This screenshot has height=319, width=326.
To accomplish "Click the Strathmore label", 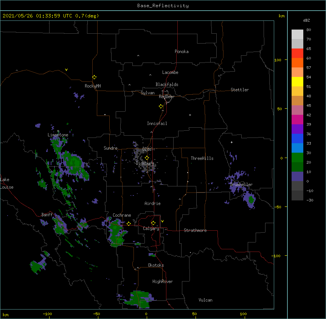I will 195,230.
